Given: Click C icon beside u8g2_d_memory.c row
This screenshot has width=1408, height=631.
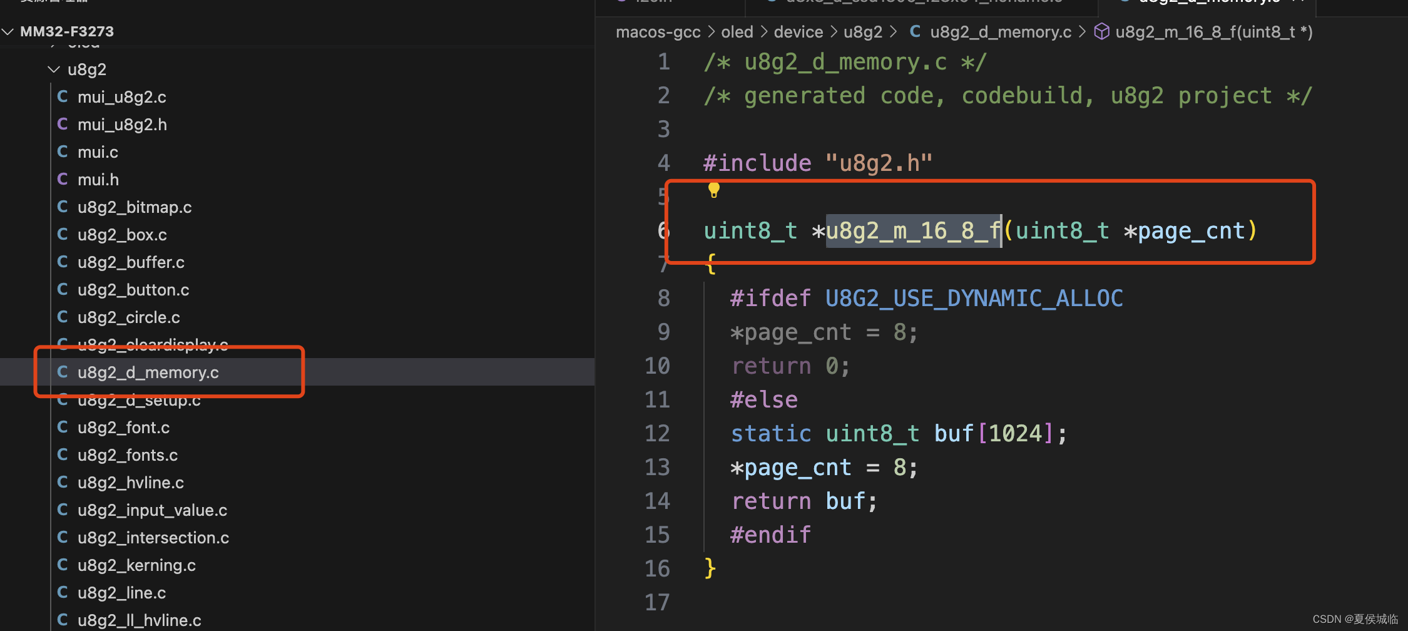Looking at the screenshot, I should click(x=63, y=372).
